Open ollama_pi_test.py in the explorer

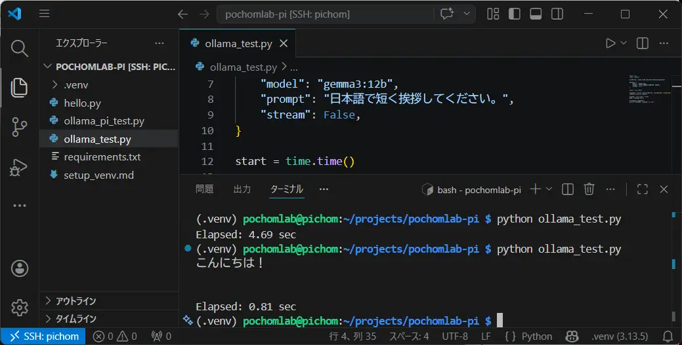(110, 121)
